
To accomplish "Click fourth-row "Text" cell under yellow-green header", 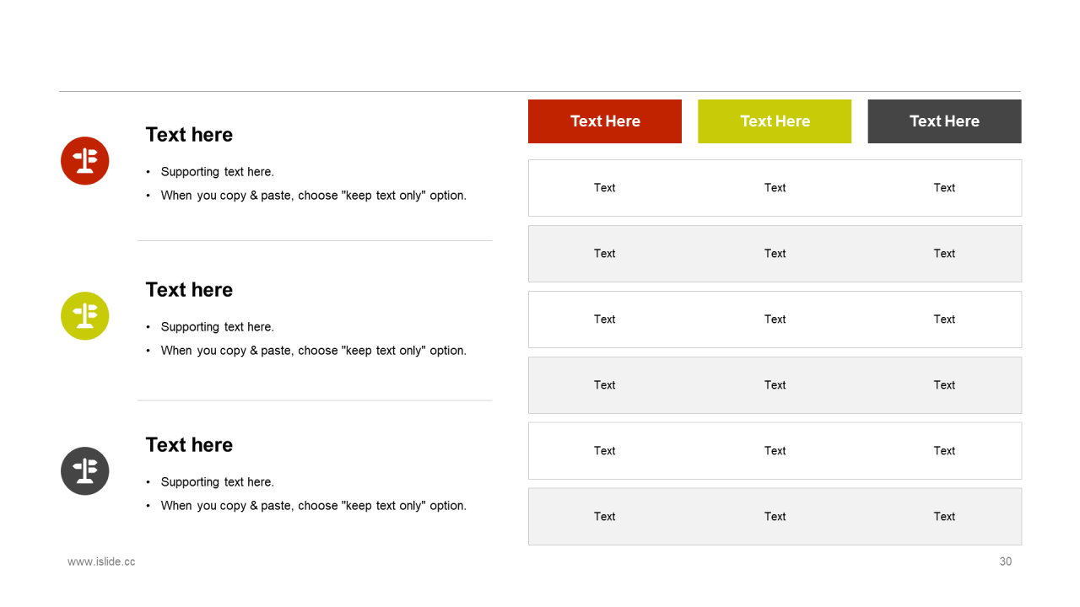I will coord(775,385).
